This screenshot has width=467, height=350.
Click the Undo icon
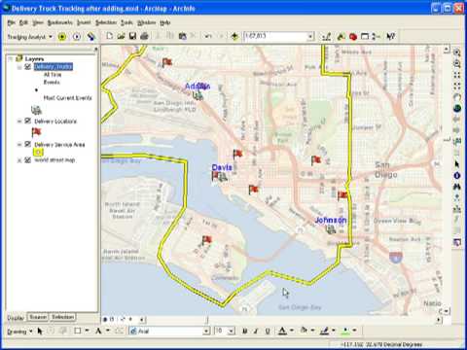[207, 36]
